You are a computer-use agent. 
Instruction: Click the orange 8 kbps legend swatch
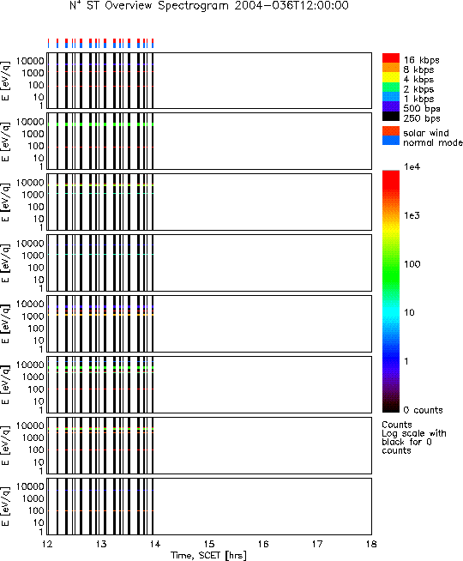click(391, 68)
